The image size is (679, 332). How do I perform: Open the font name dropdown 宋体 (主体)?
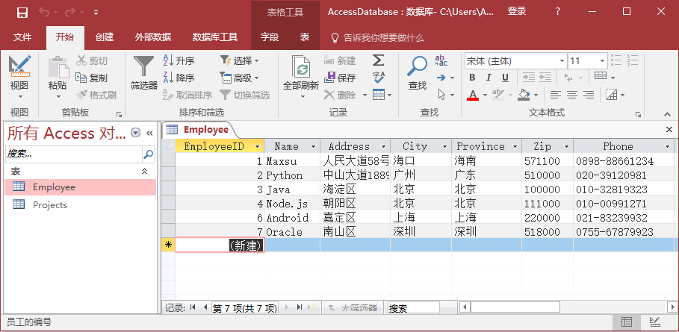[560, 60]
